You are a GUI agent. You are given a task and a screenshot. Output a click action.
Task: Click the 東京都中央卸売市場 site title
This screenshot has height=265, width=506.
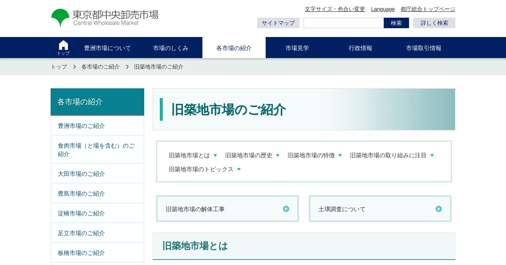click(x=116, y=15)
